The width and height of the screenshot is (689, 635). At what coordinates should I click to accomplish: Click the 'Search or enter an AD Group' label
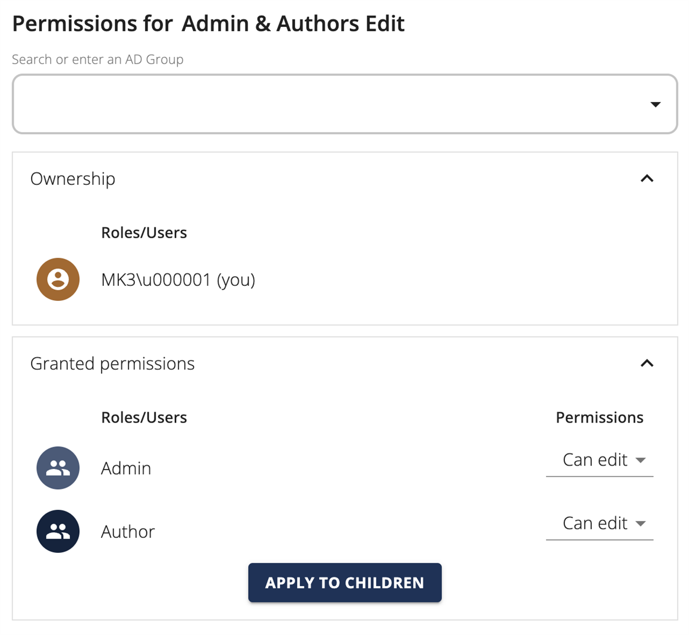(98, 59)
